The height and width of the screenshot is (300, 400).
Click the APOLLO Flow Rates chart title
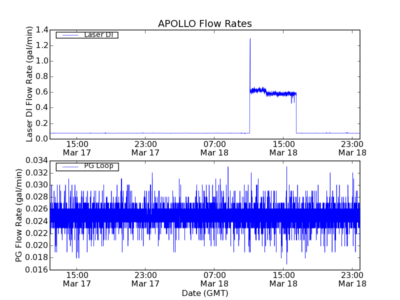[204, 23]
